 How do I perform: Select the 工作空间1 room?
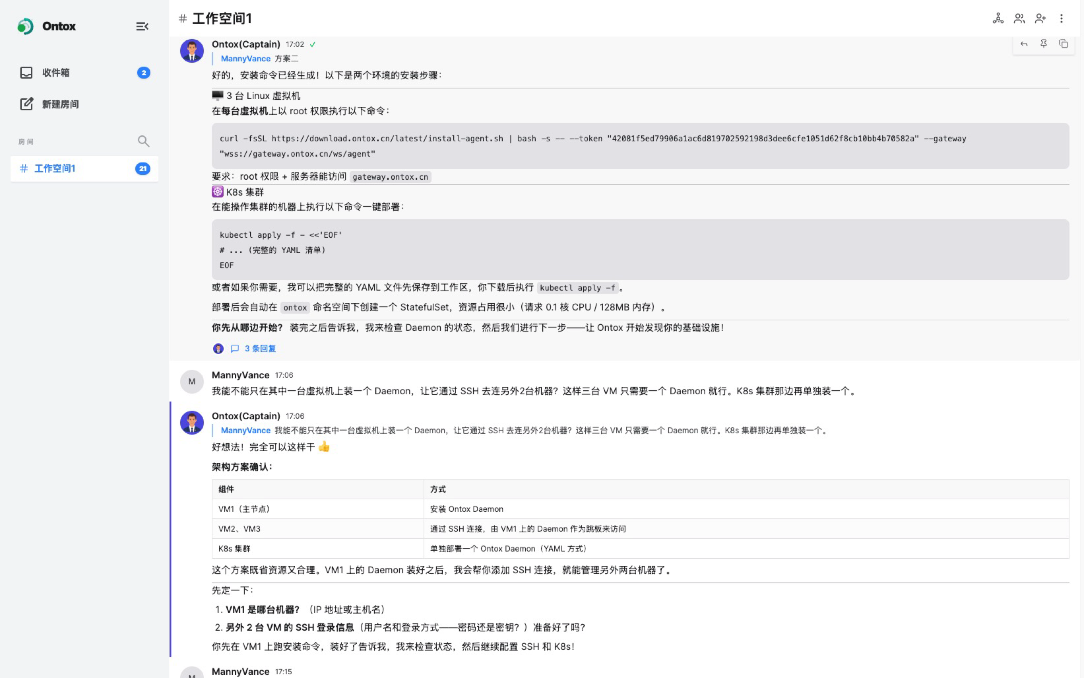pyautogui.click(x=84, y=168)
